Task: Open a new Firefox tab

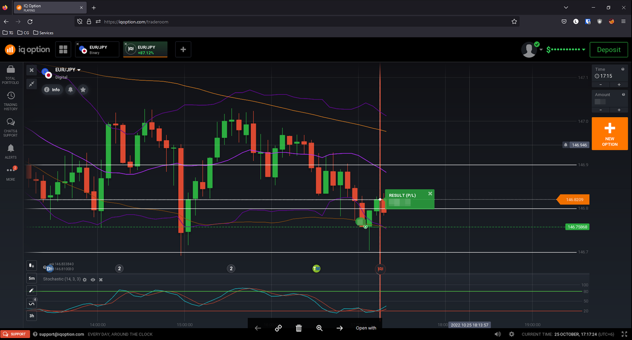Action: (94, 8)
